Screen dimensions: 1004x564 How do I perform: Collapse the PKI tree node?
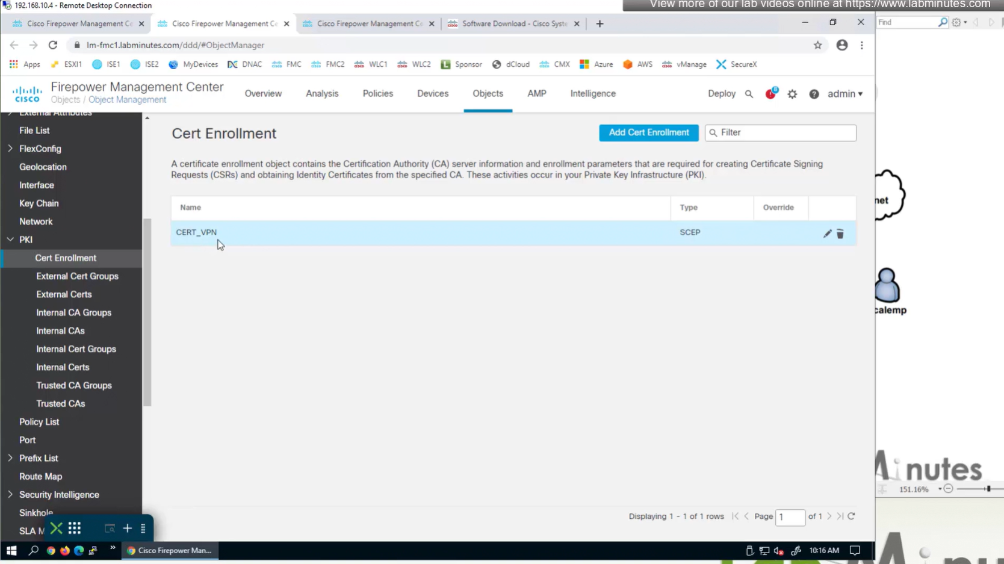pos(10,240)
